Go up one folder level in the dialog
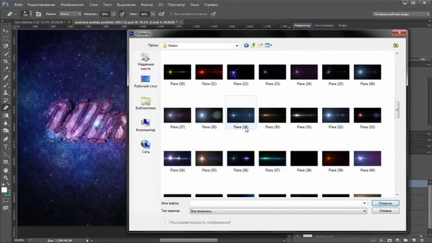Image resolution: width=432 pixels, height=243 pixels. tap(253, 45)
